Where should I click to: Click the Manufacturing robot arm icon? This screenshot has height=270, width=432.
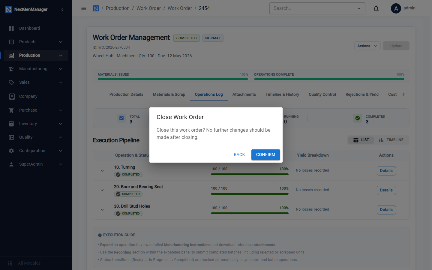coord(11,69)
